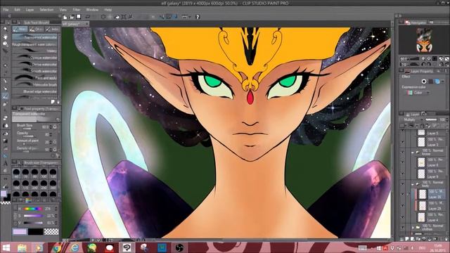Click the Navigator preview thumbnail
450x253 pixels.
424,41
